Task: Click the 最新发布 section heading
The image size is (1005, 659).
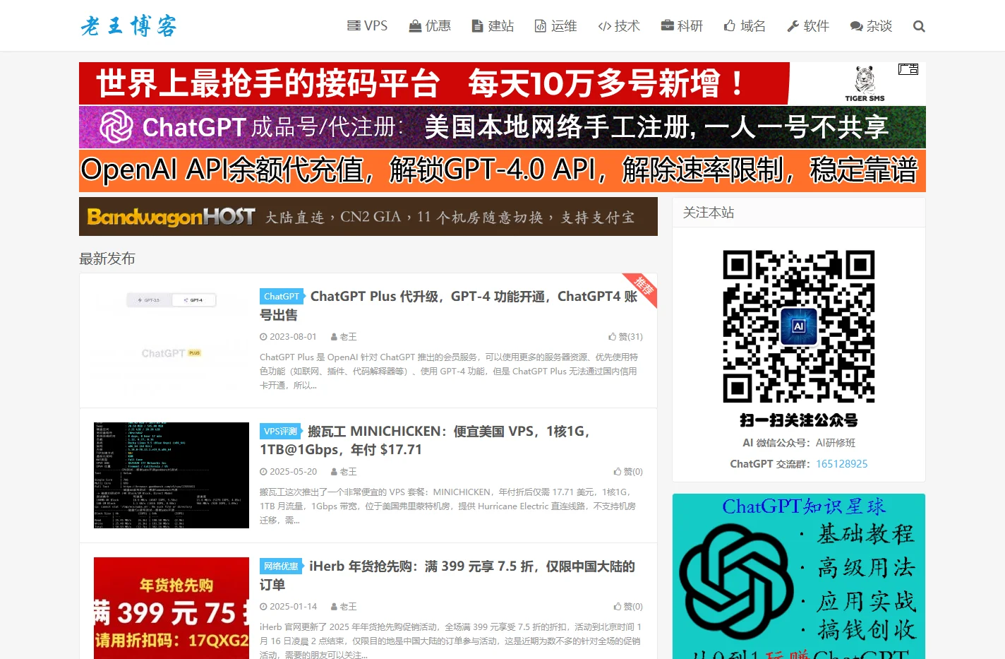Action: pos(107,259)
